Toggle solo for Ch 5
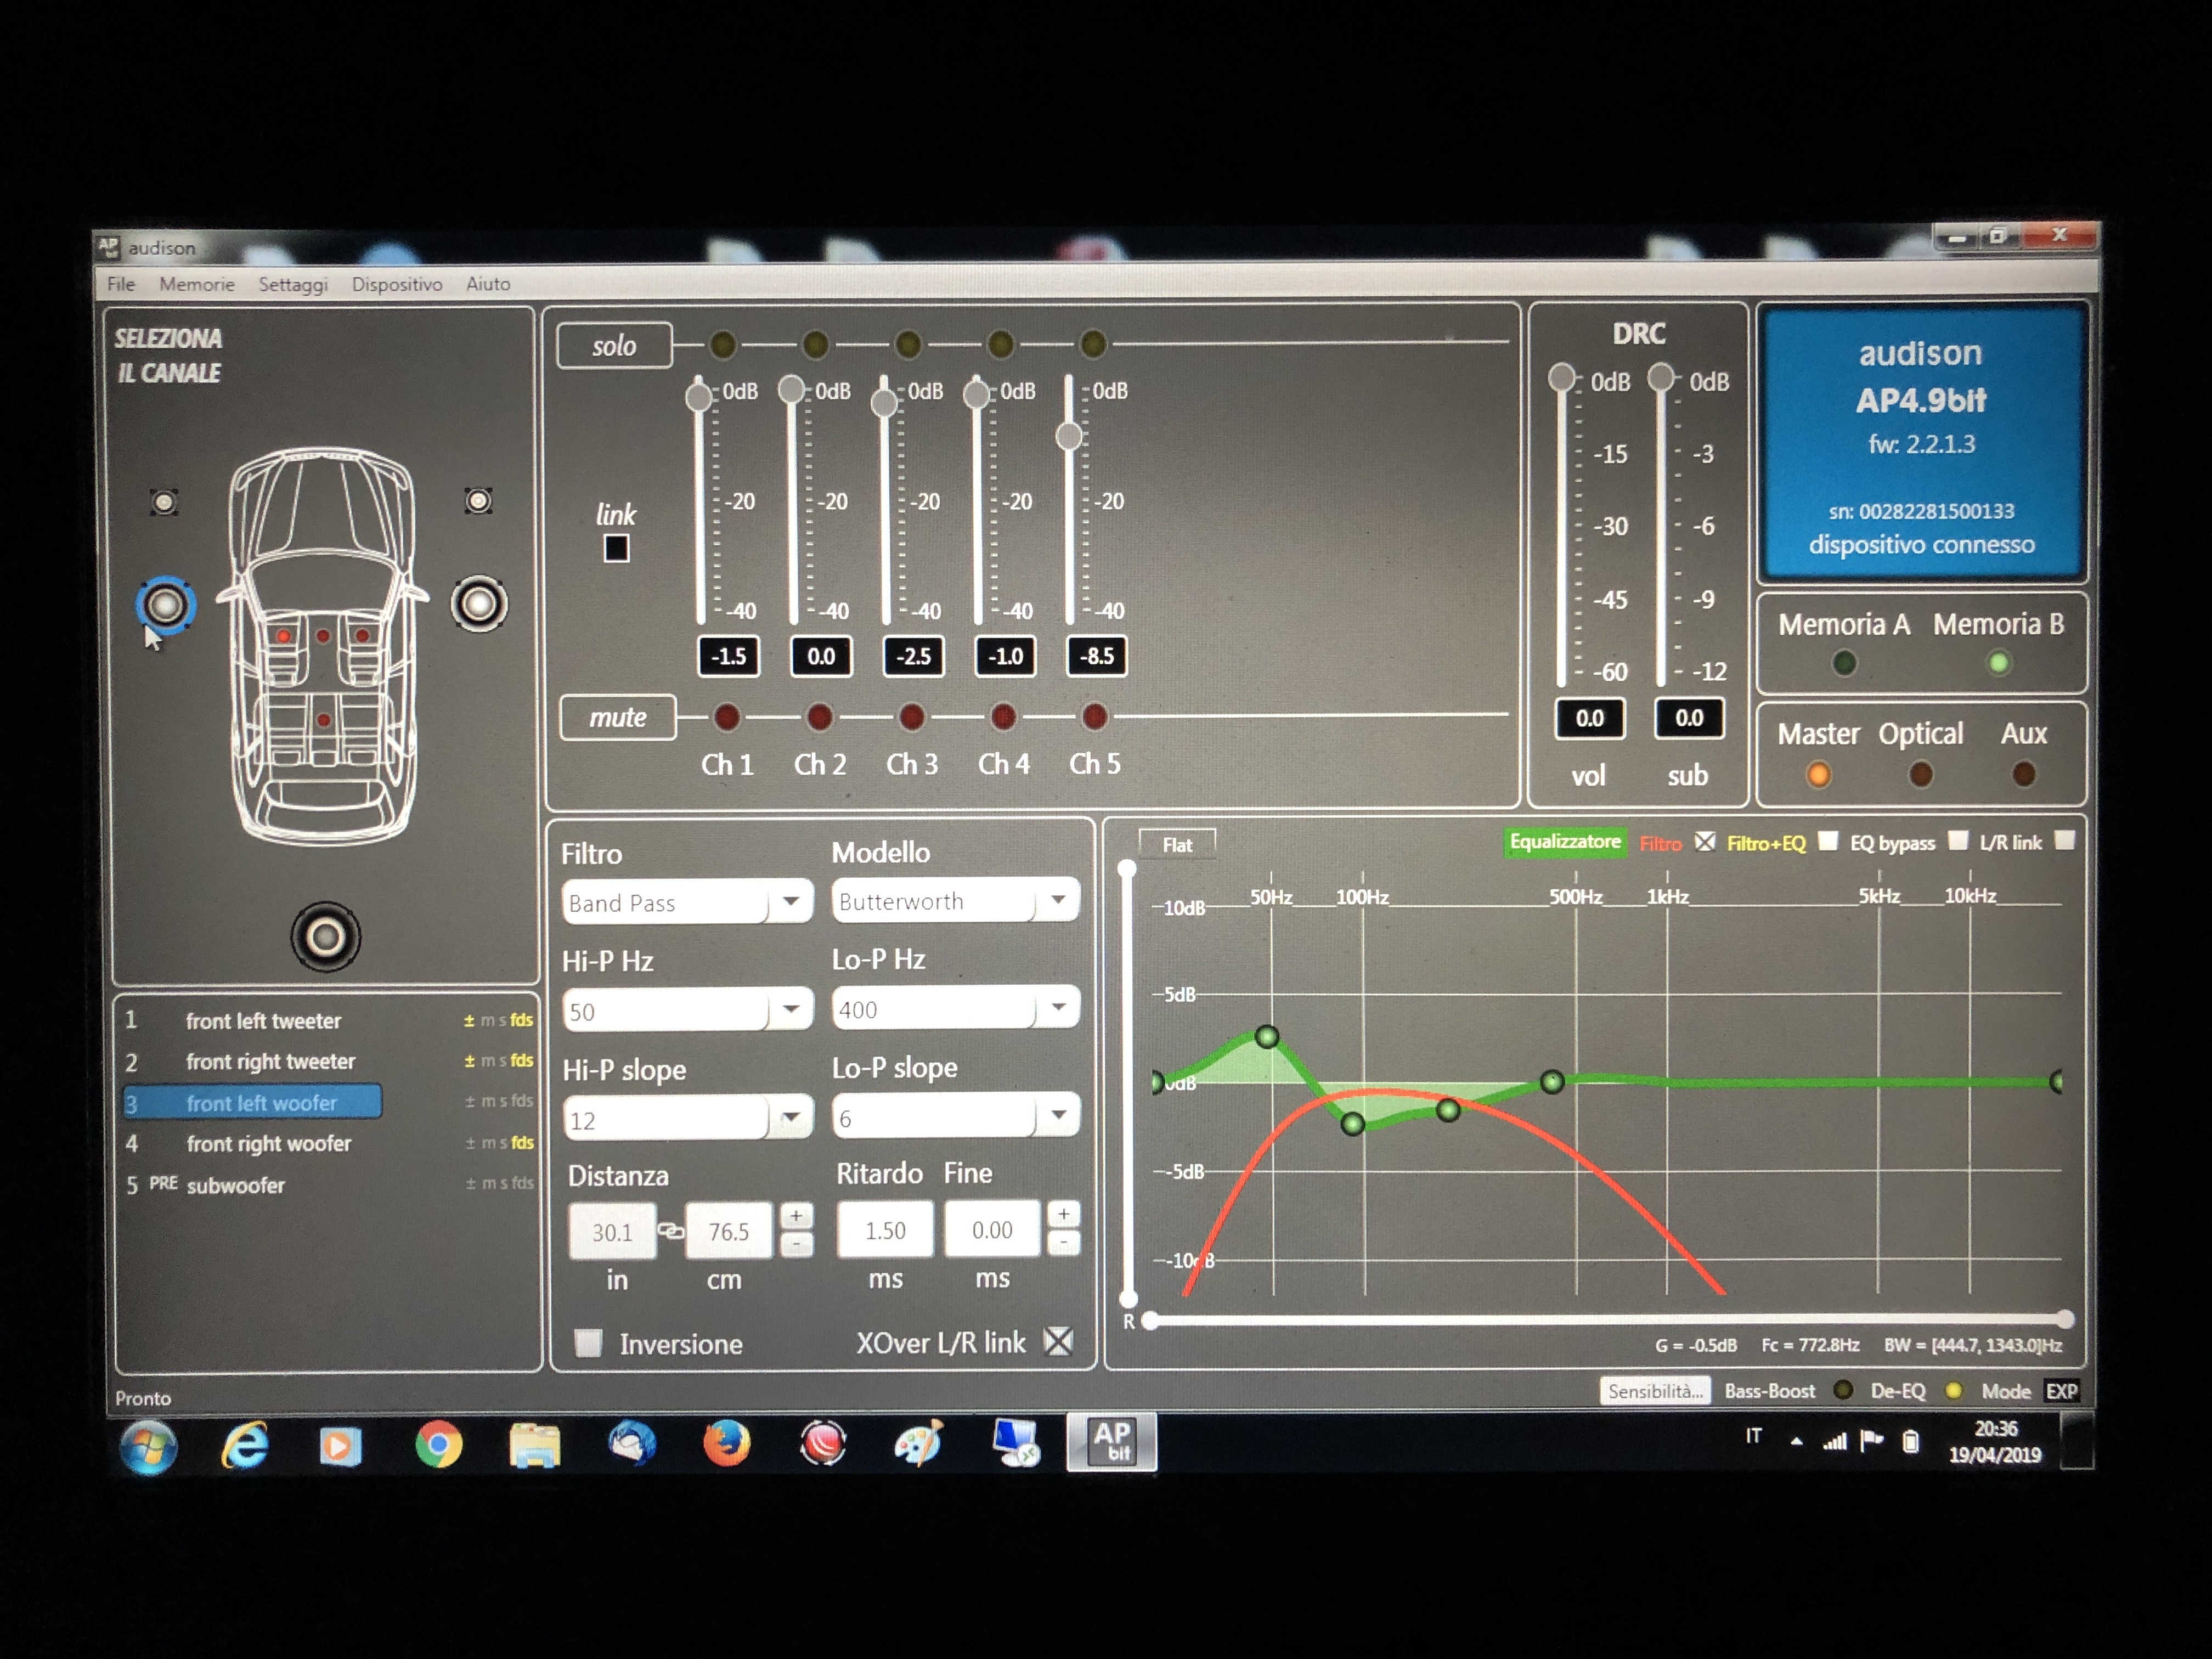The image size is (2212, 1659). click(x=1093, y=344)
